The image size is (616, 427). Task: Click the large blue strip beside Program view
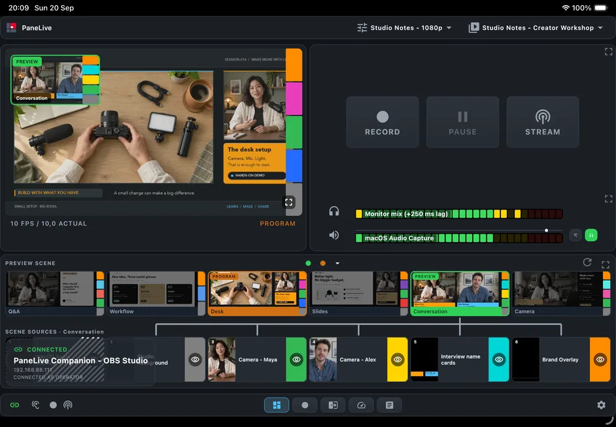click(294, 166)
